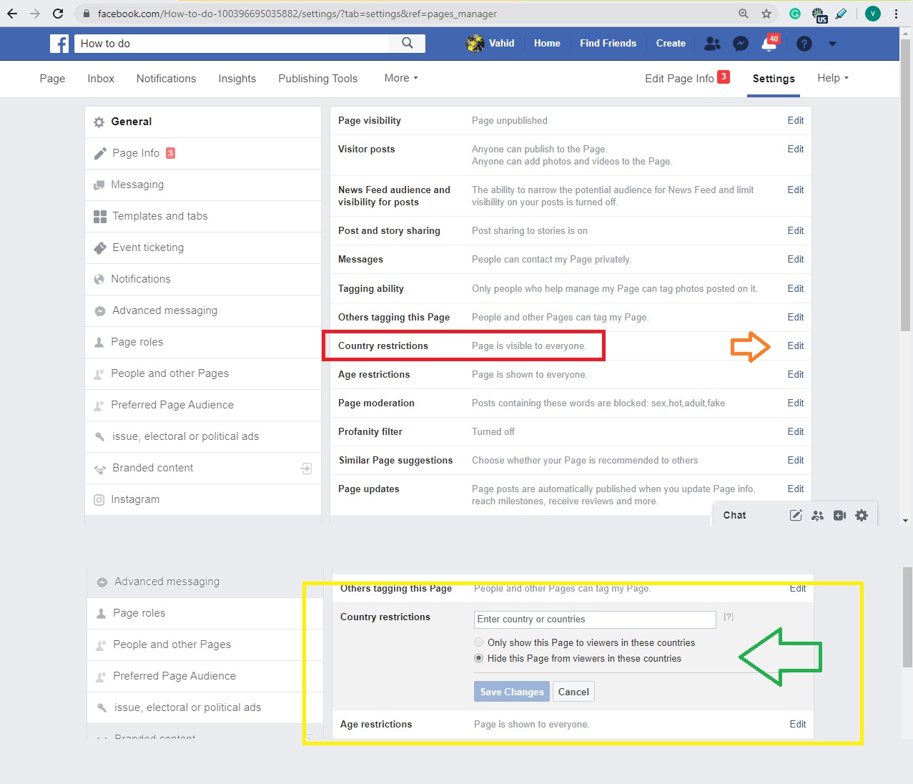Open Notifications tab in the page navigation
The height and width of the screenshot is (784, 913).
[166, 79]
